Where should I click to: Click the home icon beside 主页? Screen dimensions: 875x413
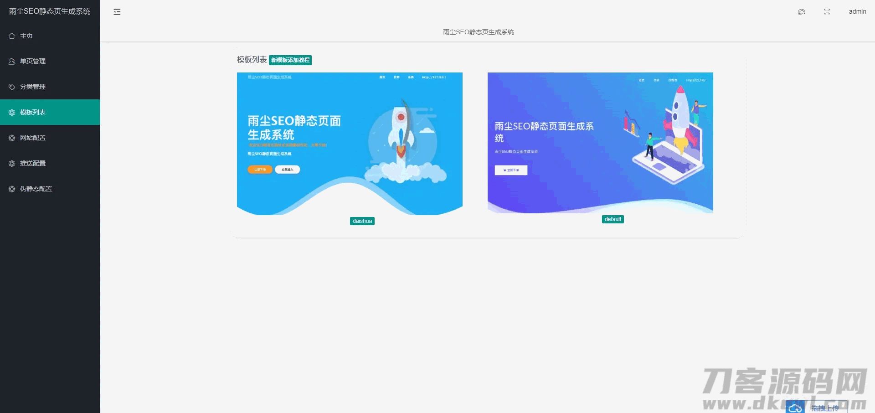coord(12,36)
